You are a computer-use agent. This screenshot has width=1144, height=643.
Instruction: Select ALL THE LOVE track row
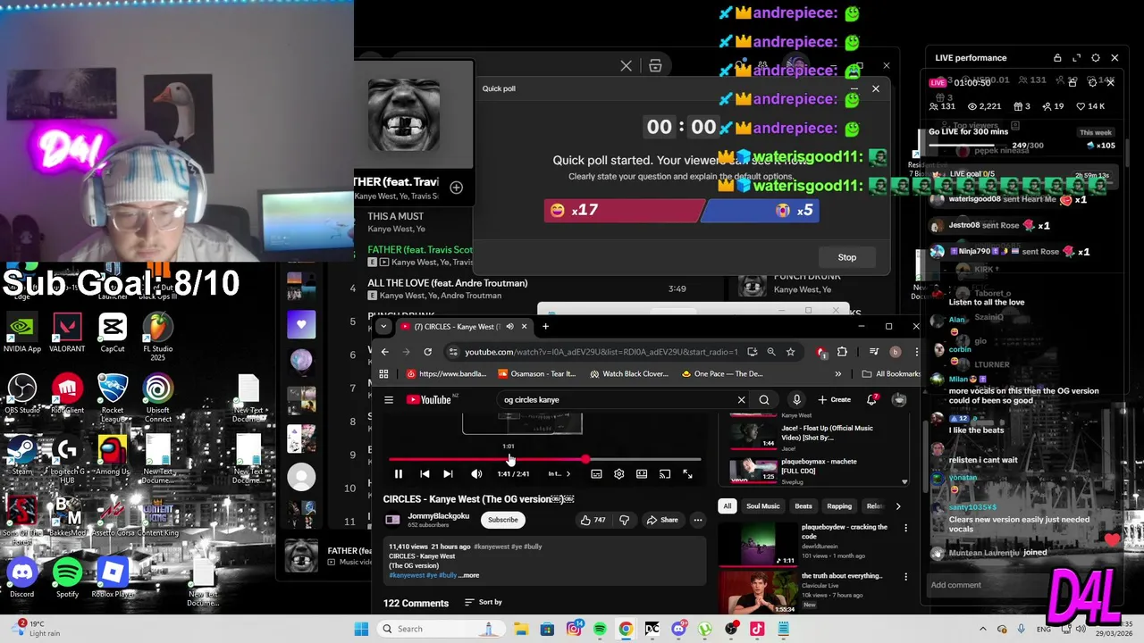pyautogui.click(x=536, y=288)
